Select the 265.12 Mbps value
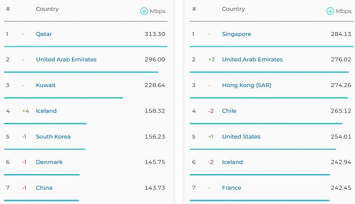This screenshot has width=355, height=204. tap(341, 111)
